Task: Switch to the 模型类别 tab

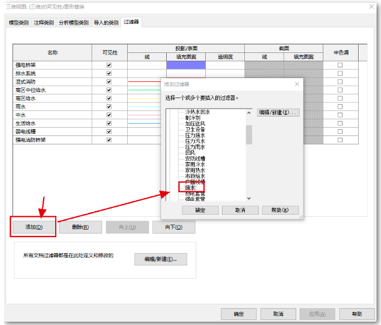Action: [20, 22]
